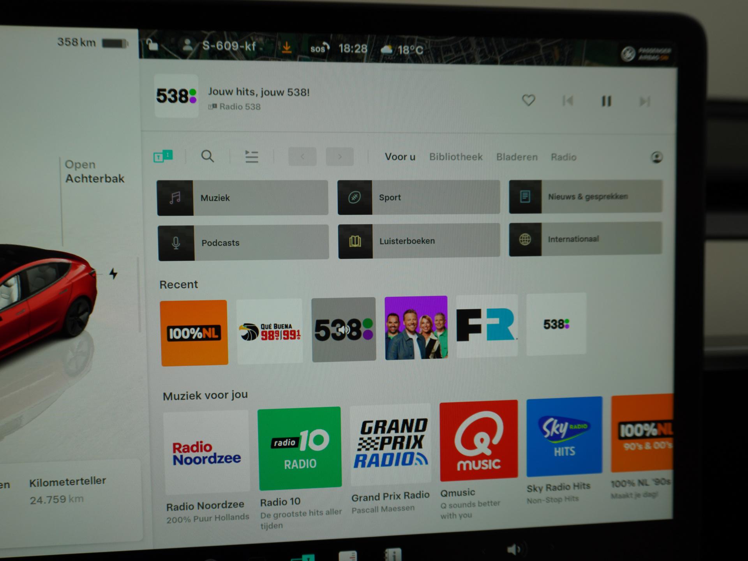Select the grey 538 now-playing tile
The width and height of the screenshot is (748, 561).
[344, 330]
